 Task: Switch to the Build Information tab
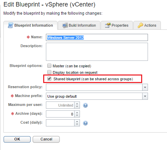click(79, 25)
